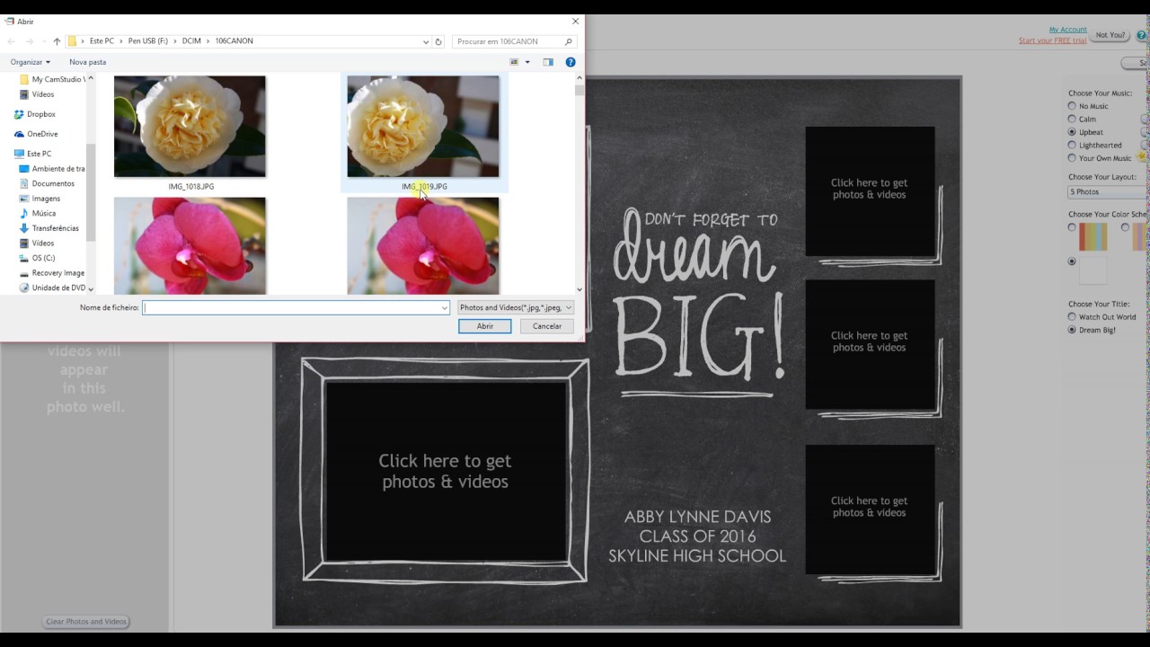Click the back navigation arrow in dialog
1150x647 pixels.
click(x=12, y=41)
